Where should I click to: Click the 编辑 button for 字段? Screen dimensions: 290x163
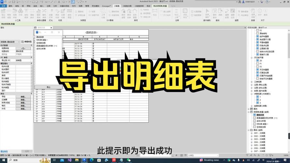[x=23, y=96]
